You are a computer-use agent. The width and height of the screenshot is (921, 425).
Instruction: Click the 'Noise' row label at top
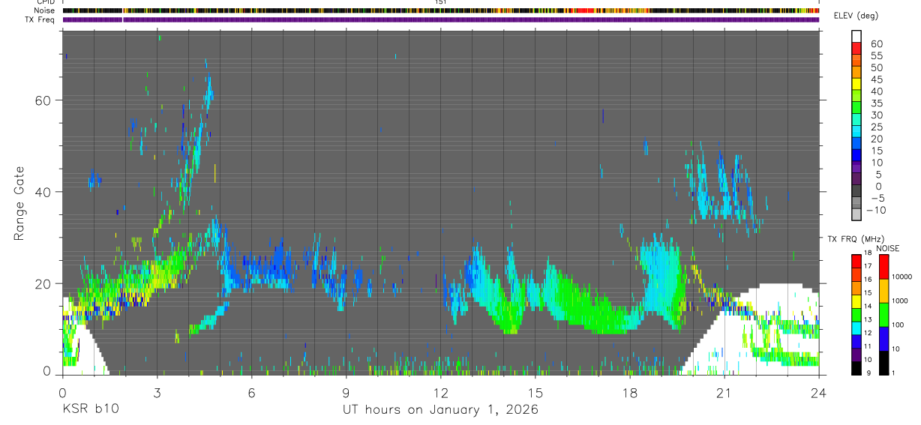tap(46, 10)
